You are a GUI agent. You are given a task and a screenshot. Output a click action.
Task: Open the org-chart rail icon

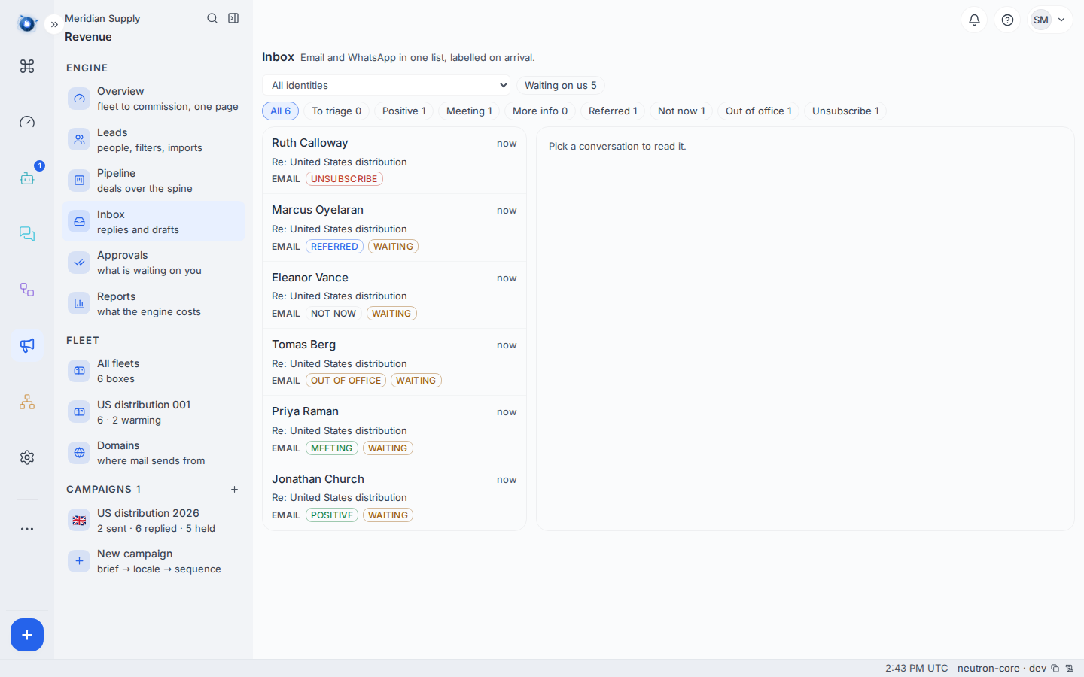point(27,402)
